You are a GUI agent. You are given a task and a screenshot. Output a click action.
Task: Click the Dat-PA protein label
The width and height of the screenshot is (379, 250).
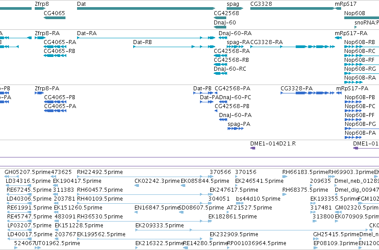pyautogui.click(x=209, y=97)
